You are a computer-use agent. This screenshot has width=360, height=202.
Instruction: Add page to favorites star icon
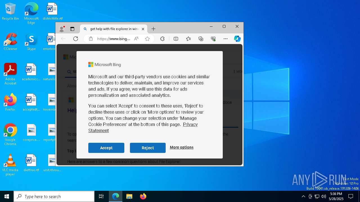[x=147, y=39]
